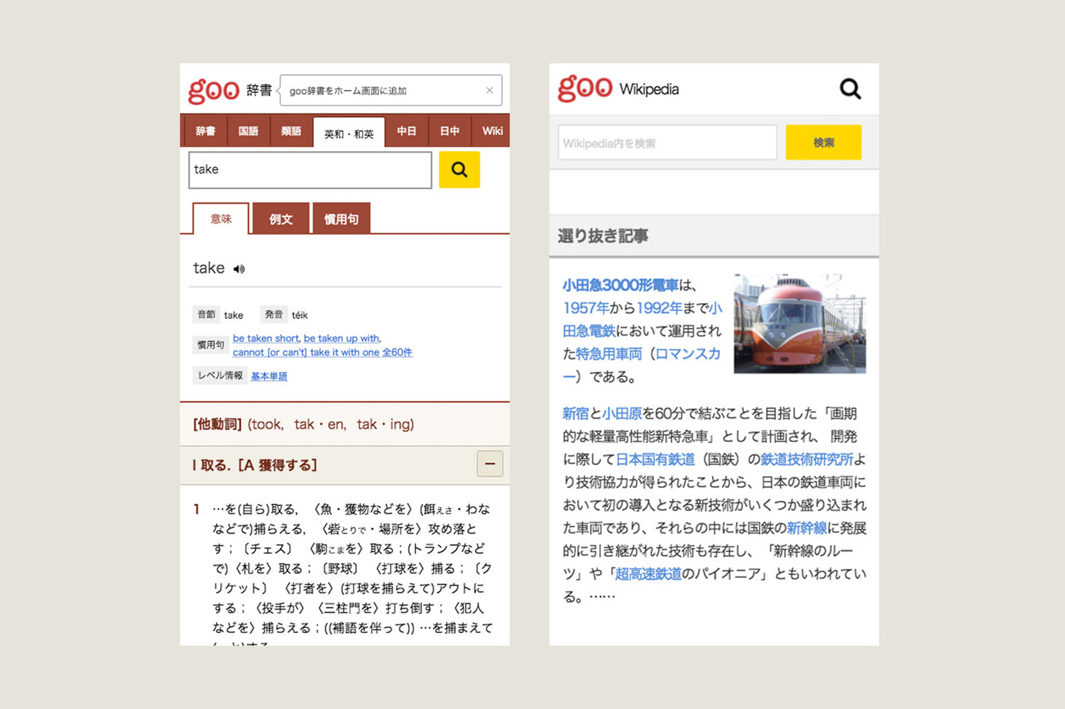Open the '全60件' idioms link
1065x709 pixels.
[x=397, y=353]
